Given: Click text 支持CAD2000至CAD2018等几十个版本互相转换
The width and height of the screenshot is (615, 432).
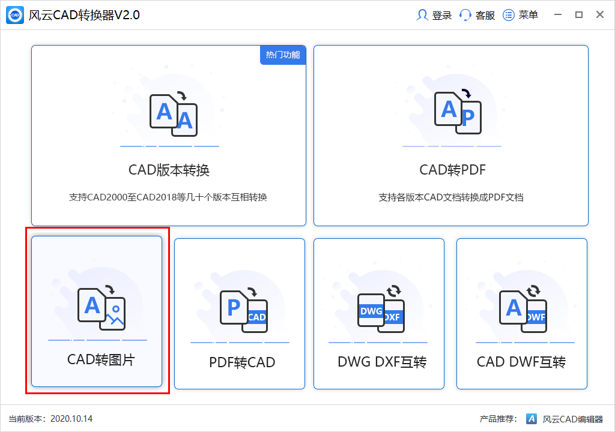Looking at the screenshot, I should point(168,197).
